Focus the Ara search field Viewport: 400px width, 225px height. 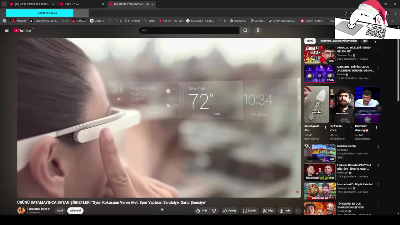coord(189,30)
